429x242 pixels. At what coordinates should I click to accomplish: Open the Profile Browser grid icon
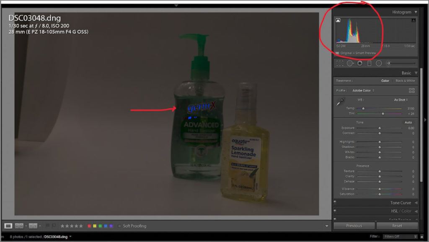[x=411, y=90]
